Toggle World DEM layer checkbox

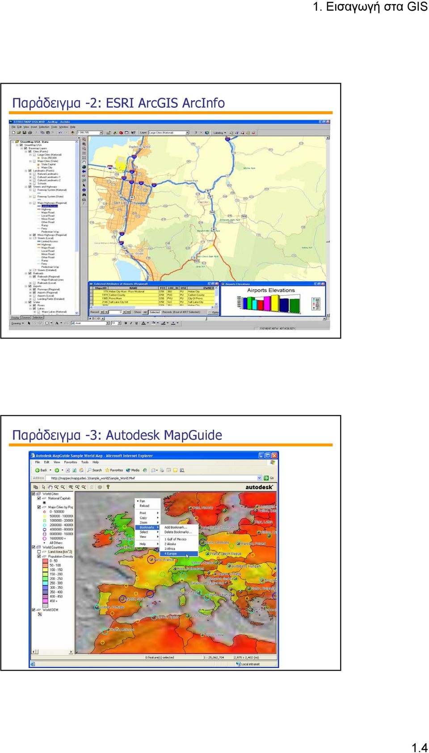(34, 609)
